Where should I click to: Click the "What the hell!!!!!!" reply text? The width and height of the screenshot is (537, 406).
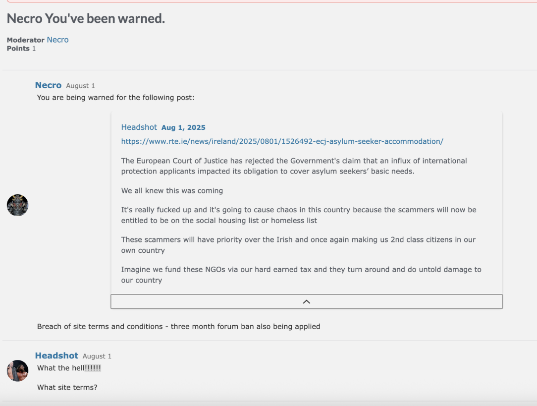[69, 368]
